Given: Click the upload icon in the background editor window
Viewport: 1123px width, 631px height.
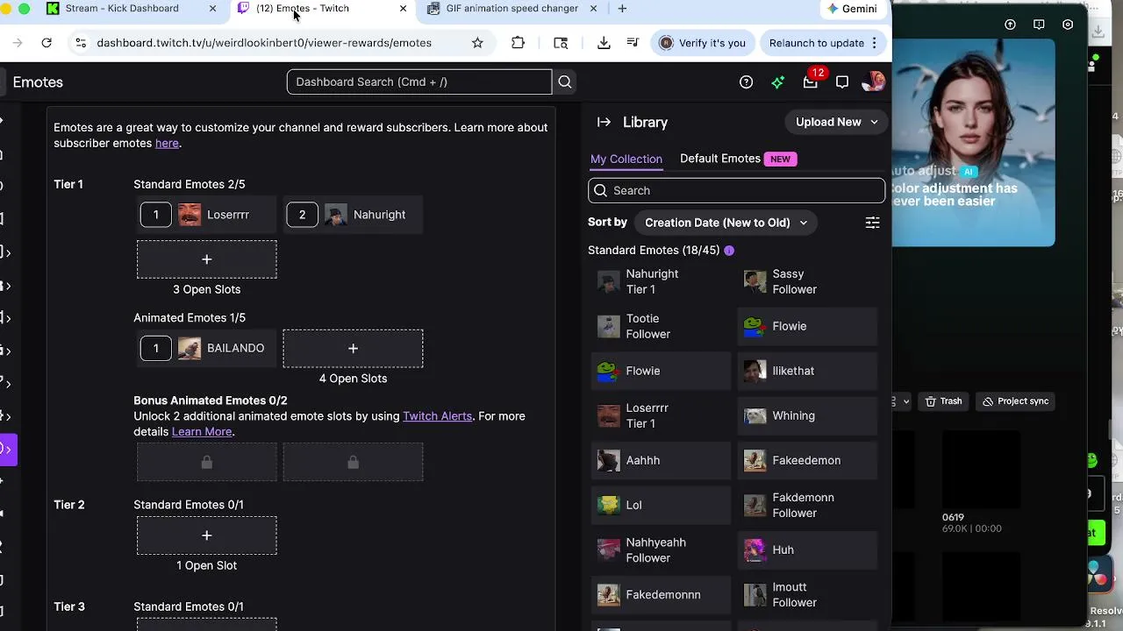Looking at the screenshot, I should pos(1010,25).
